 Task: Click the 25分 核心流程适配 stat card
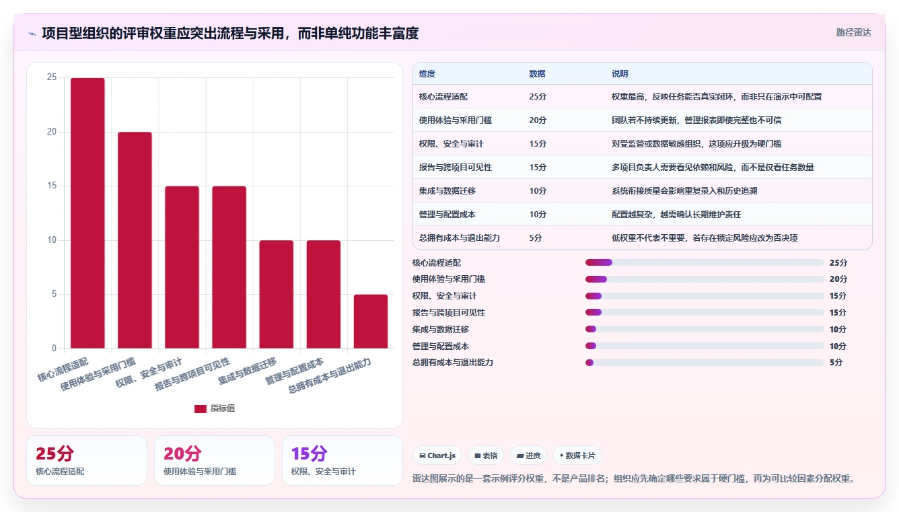coord(87,460)
